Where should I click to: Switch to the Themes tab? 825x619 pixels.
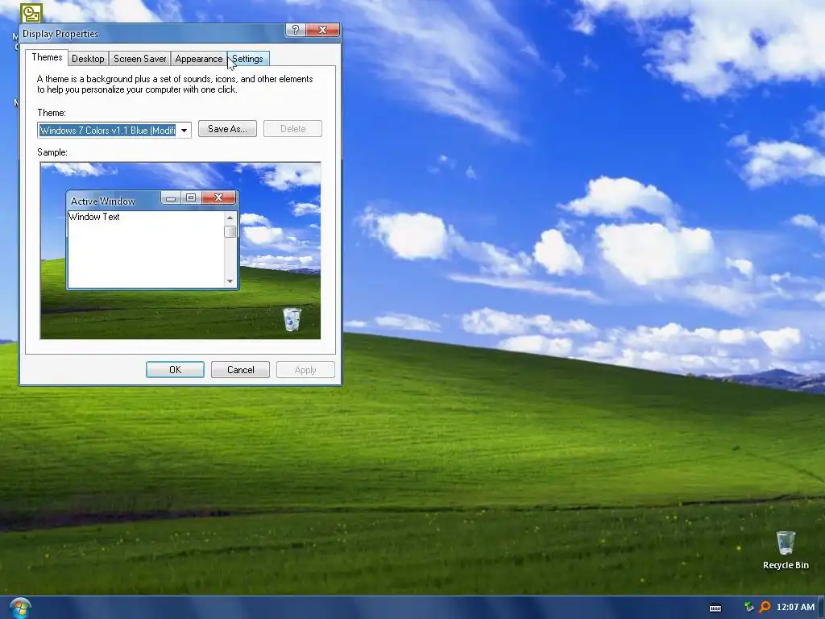click(47, 57)
